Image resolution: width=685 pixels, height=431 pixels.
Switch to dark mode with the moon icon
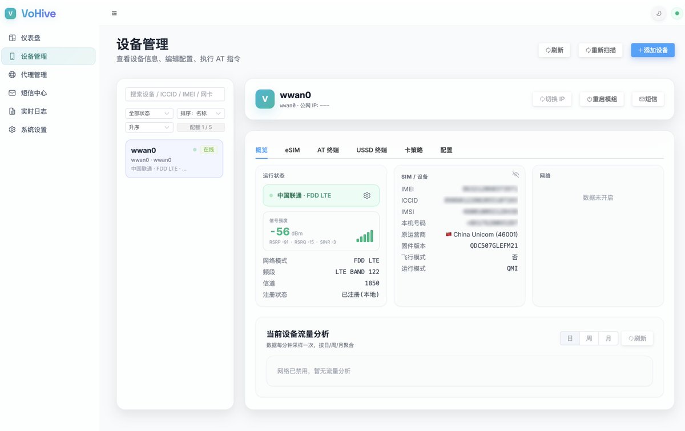pos(659,13)
